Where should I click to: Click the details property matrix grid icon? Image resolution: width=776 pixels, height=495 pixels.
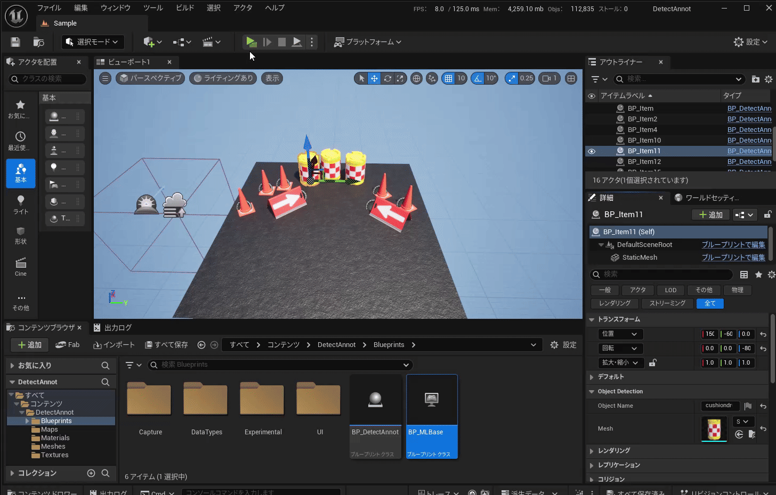tap(744, 275)
